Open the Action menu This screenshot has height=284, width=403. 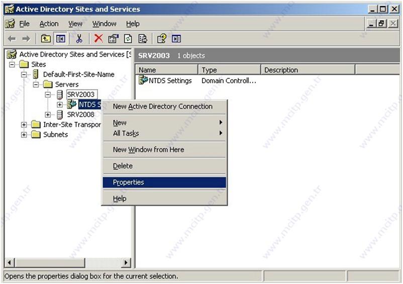[x=49, y=24]
